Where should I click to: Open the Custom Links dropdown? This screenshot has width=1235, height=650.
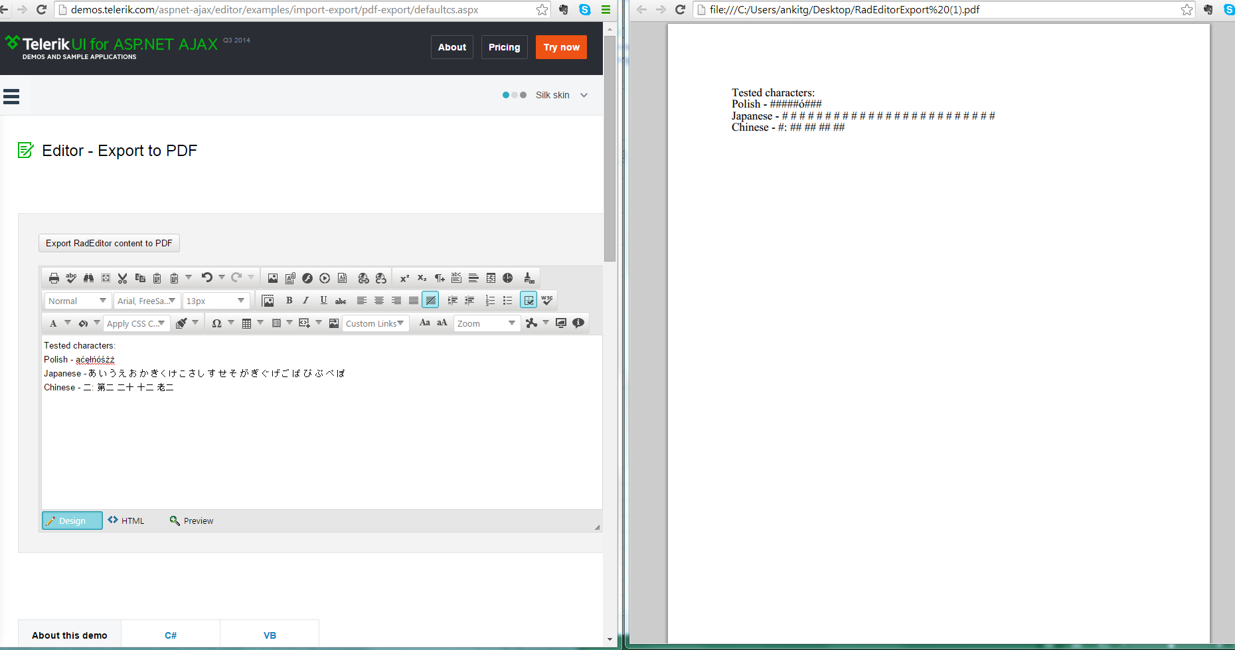pyautogui.click(x=376, y=323)
